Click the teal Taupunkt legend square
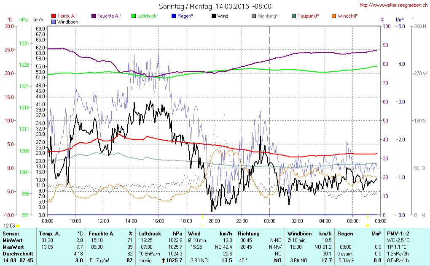This screenshot has width=430, height=266. (294, 16)
